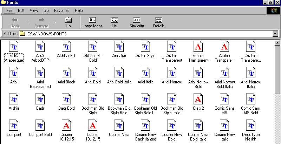Select the Courier New Italic font icon
Screen dimensions: 281x144
pos(224,125)
